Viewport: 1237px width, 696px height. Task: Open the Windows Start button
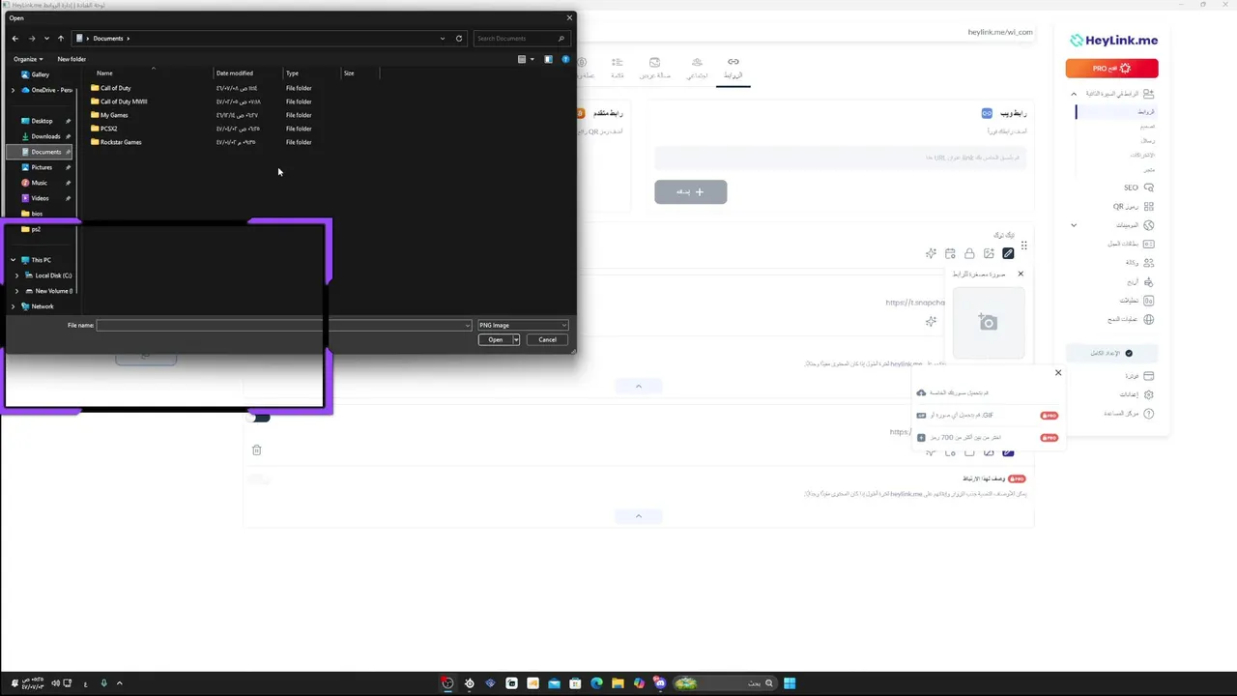point(790,683)
